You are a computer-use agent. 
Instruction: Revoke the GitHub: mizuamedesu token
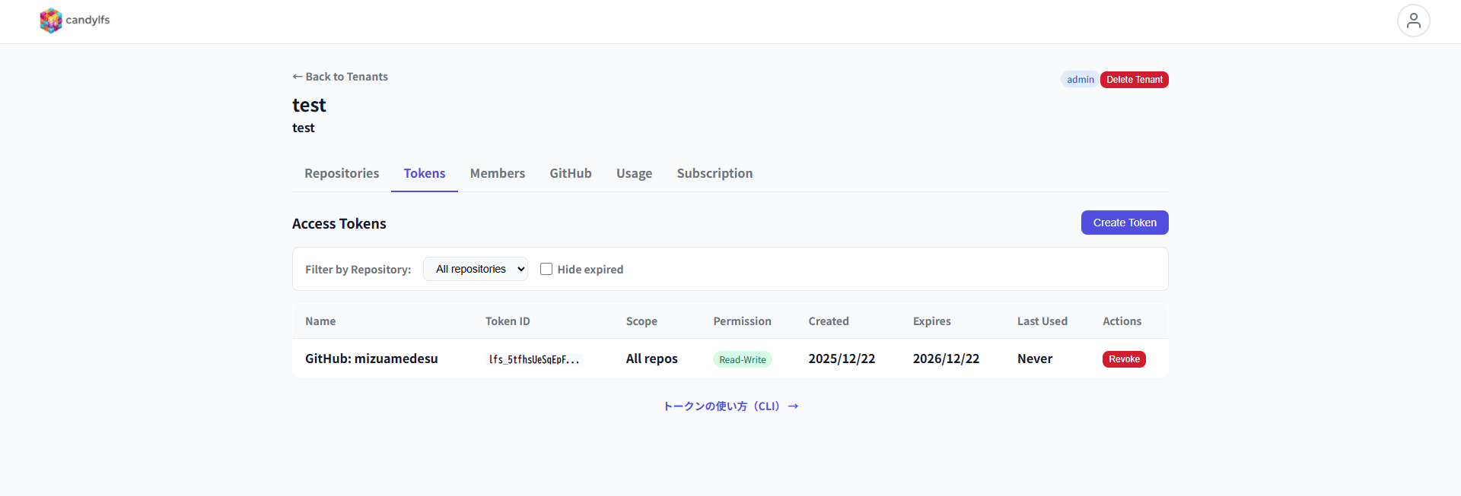(1124, 359)
